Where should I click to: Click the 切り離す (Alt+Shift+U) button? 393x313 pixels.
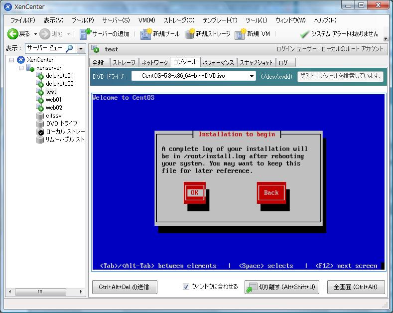click(282, 287)
